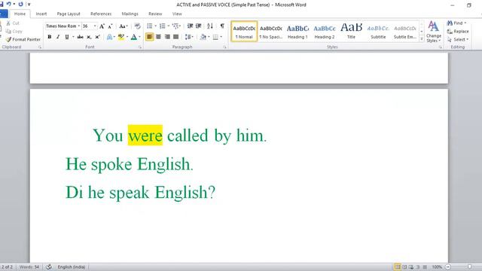
Task: Expand the Styles gallery More arrow
Action: coord(422,39)
